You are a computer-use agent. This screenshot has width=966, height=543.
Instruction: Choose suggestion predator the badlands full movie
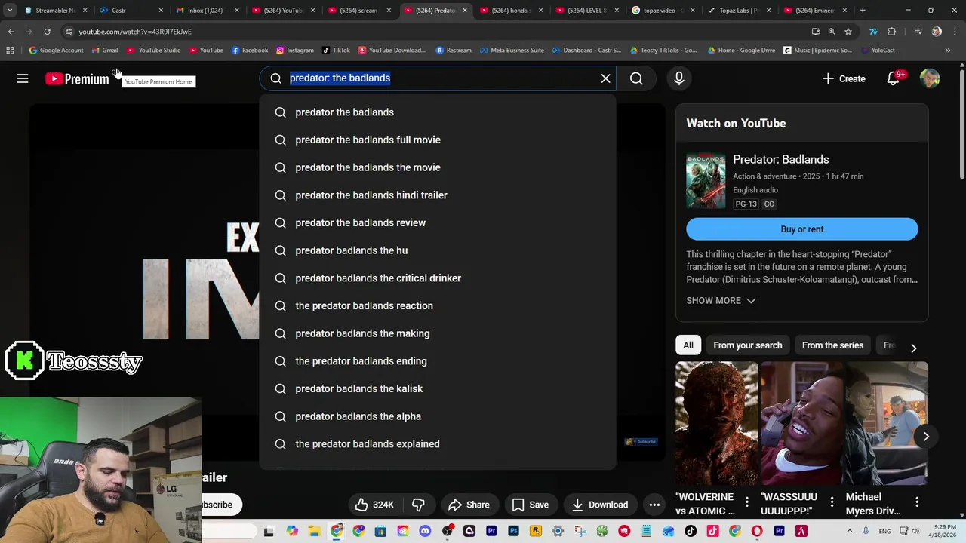[438, 140]
